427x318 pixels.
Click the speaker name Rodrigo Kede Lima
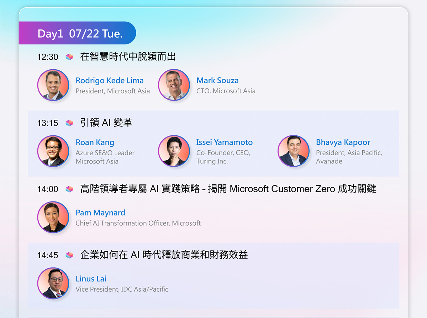point(110,81)
